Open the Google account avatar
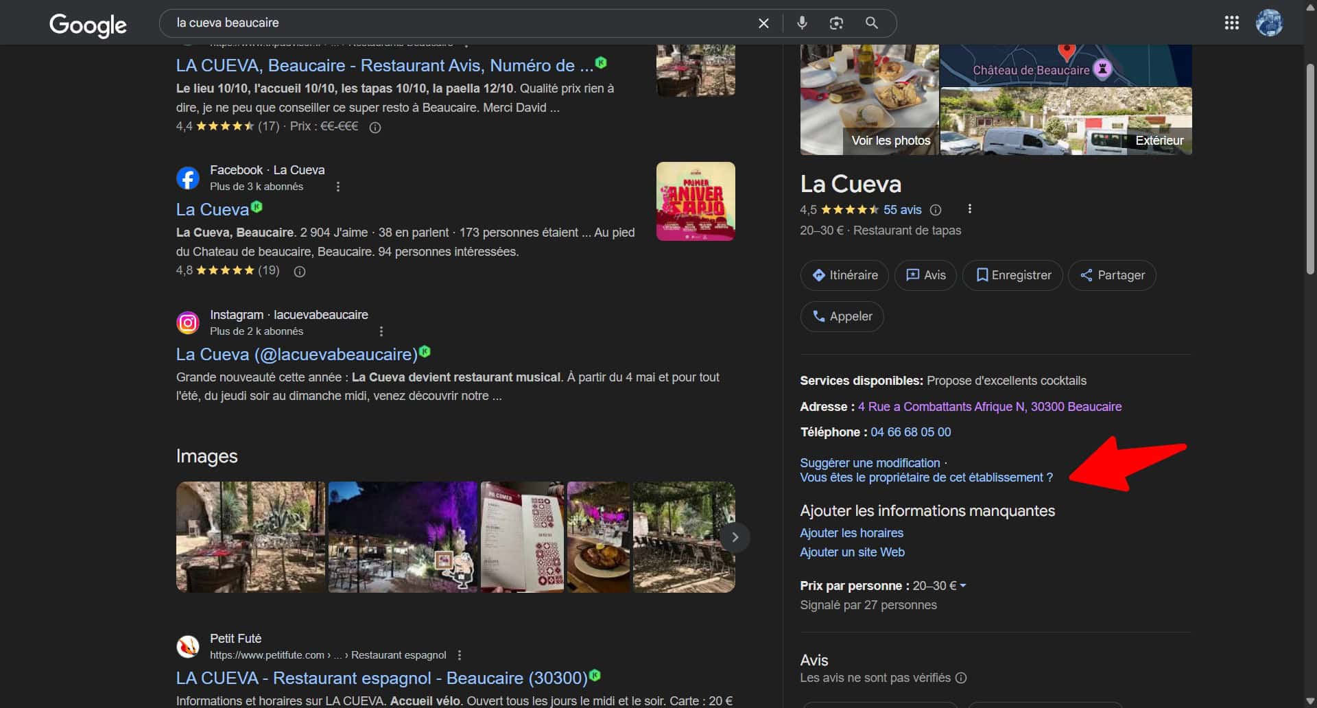This screenshot has width=1317, height=708. (1270, 23)
